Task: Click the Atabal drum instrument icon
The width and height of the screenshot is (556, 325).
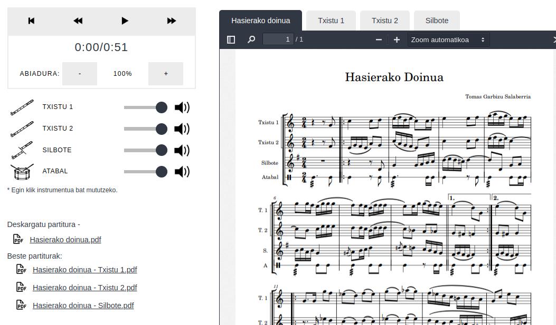Action: coord(22,172)
